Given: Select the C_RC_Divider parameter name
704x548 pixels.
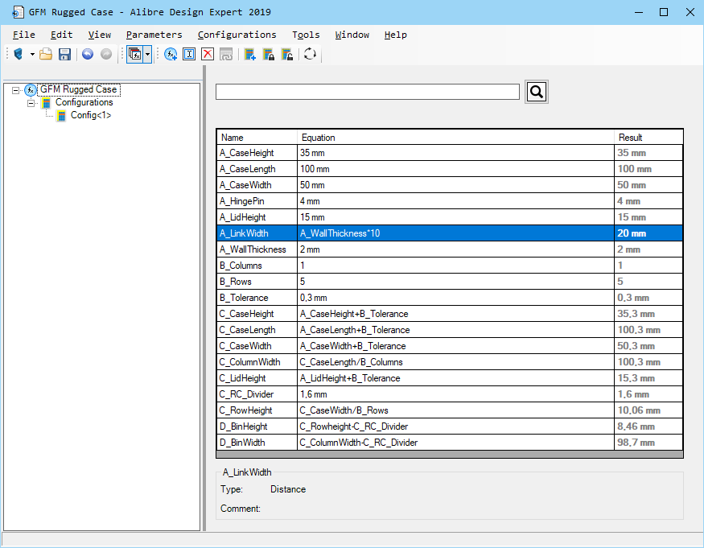Looking at the screenshot, I should click(x=246, y=394).
